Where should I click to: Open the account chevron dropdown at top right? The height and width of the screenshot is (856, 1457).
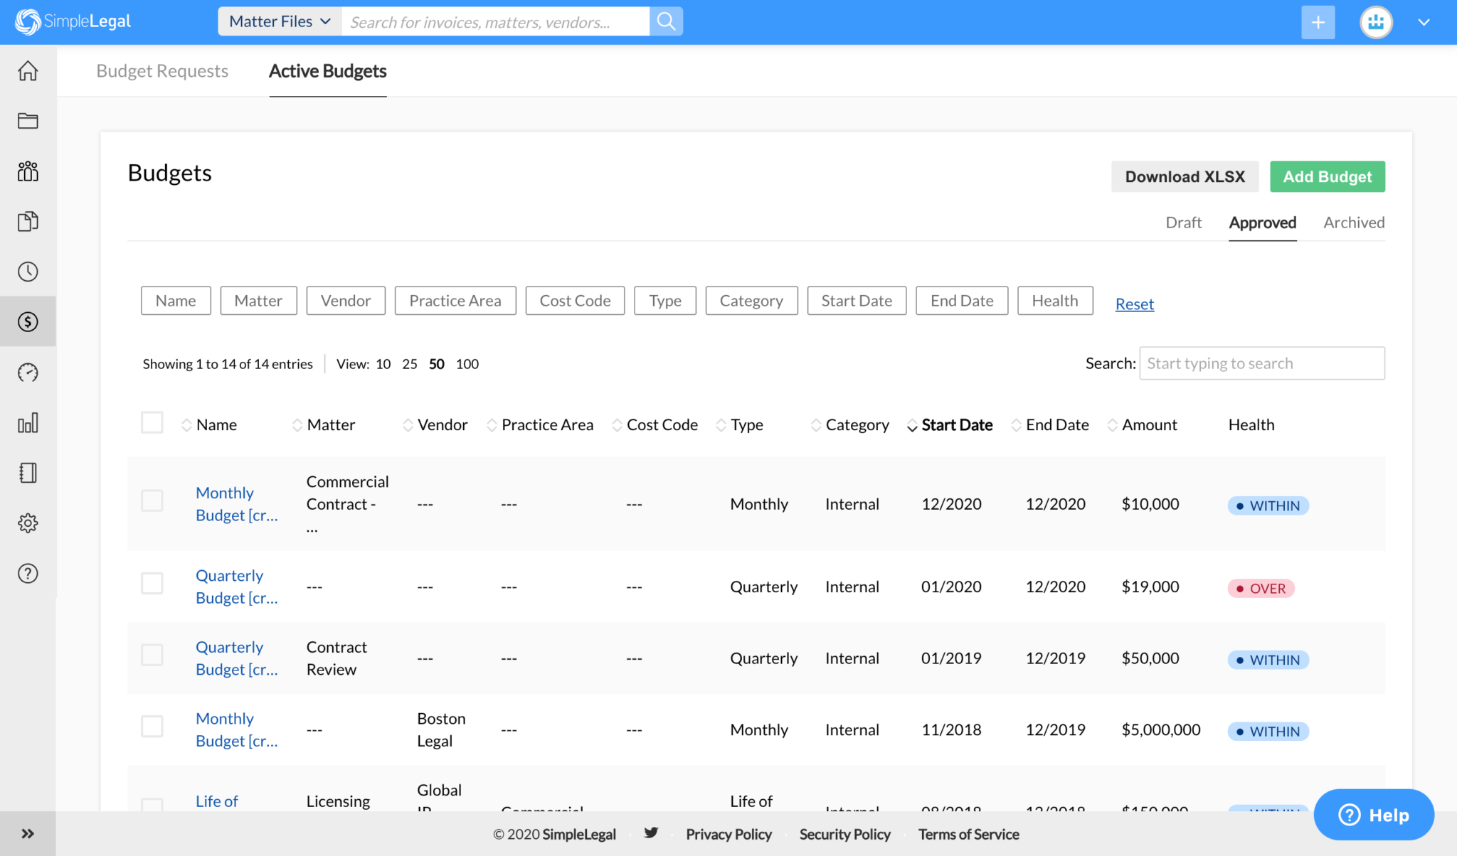tap(1424, 21)
